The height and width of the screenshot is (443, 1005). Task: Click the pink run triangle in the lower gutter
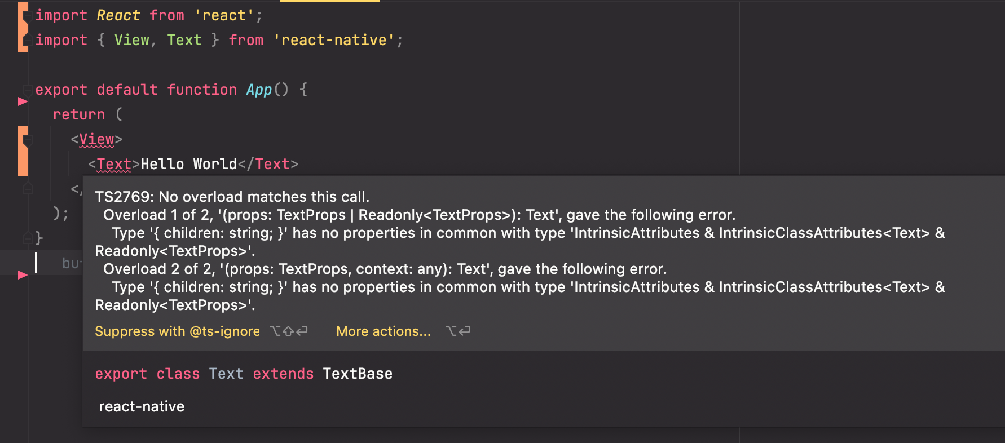pos(22,276)
